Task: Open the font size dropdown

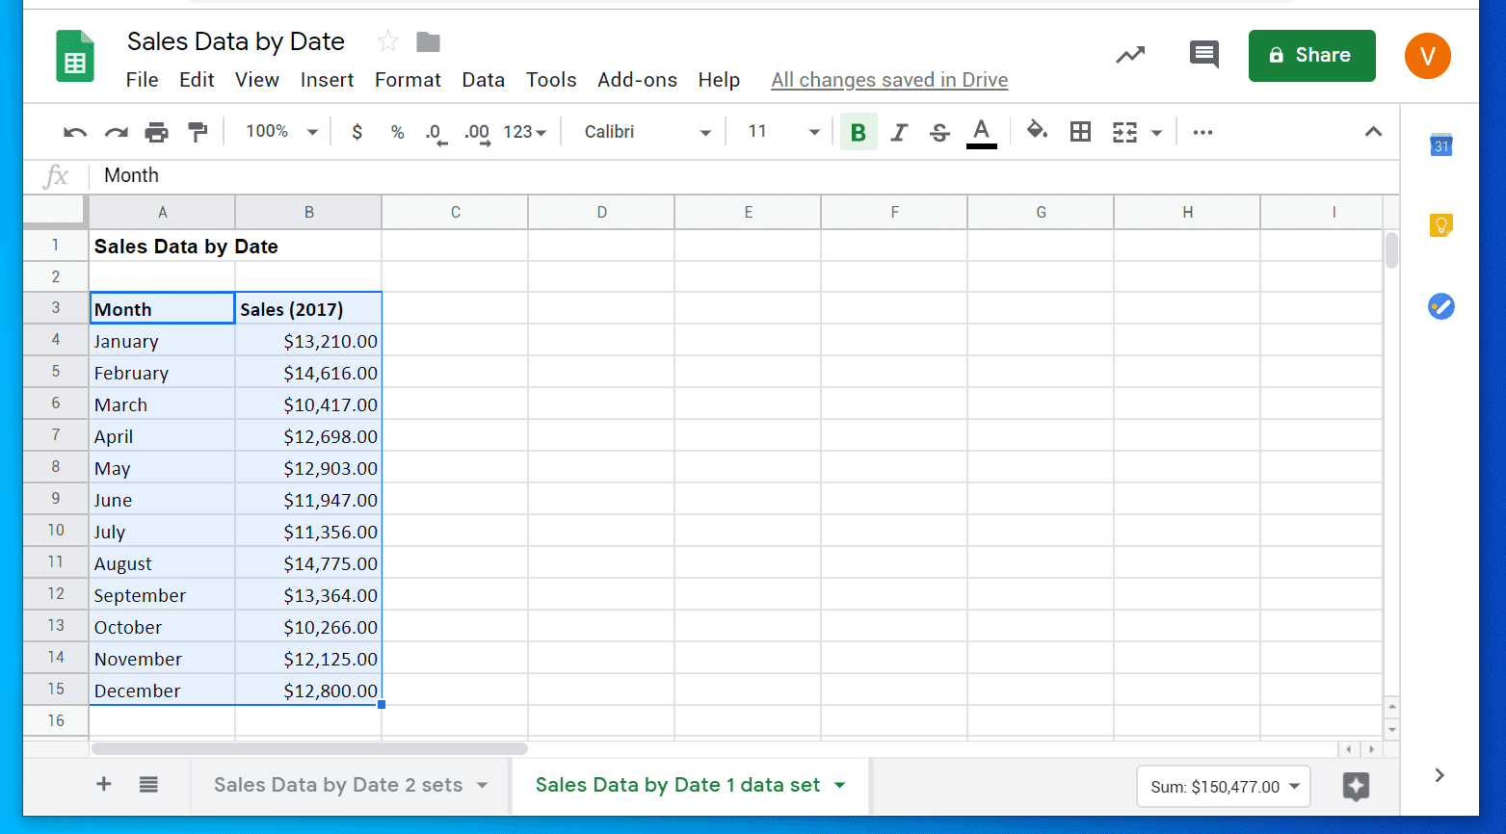Action: click(813, 132)
